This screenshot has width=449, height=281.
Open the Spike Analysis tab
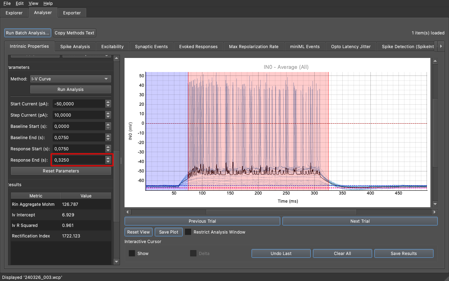(75, 46)
